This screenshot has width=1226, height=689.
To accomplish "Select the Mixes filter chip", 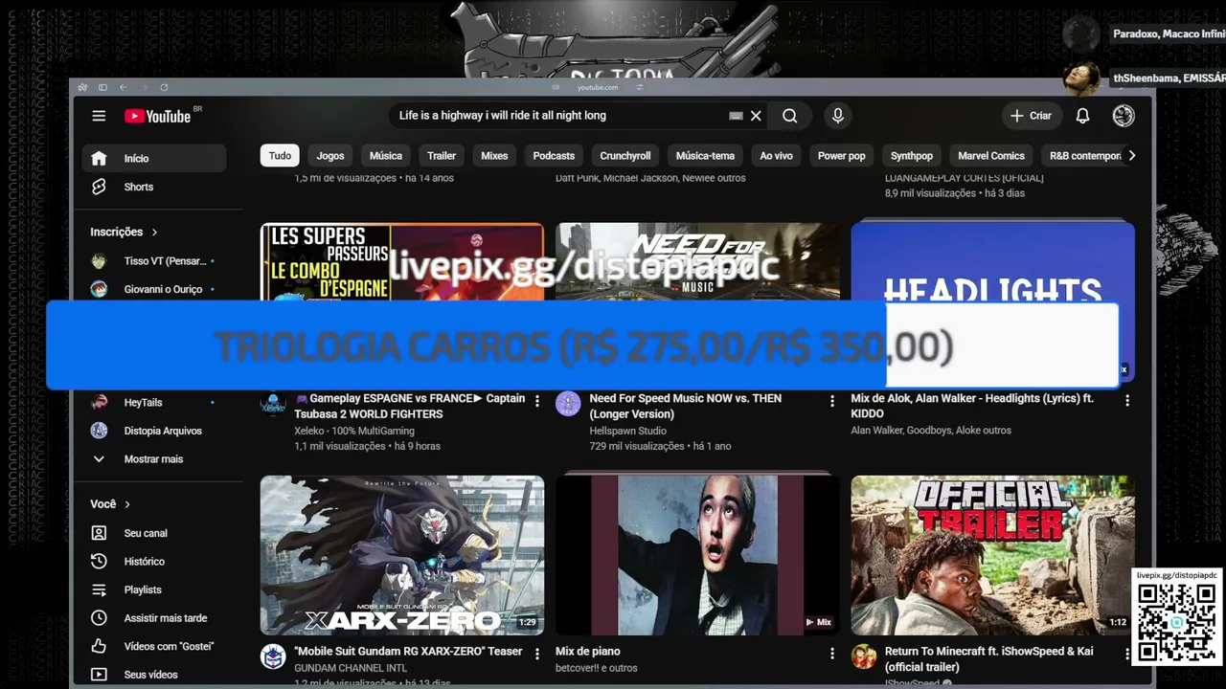I will [494, 156].
